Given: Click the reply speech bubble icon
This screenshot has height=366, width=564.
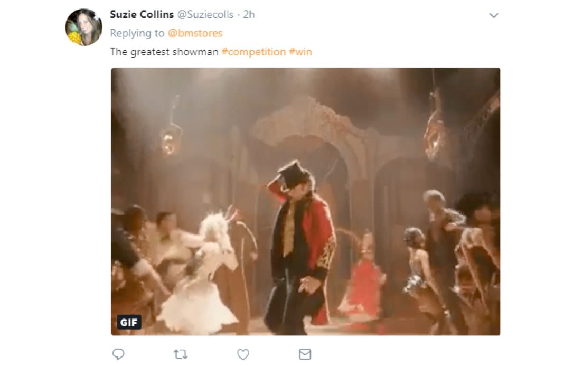Looking at the screenshot, I should click(x=119, y=354).
